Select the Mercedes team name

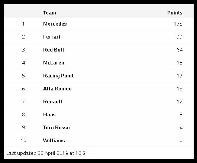pos(55,24)
